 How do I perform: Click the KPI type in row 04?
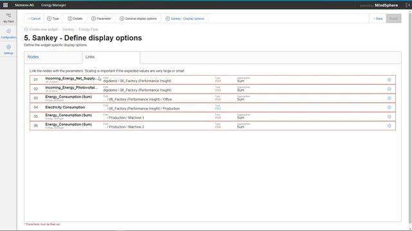point(218,108)
